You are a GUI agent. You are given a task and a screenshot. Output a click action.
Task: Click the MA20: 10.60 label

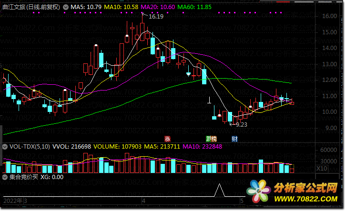pos(158,7)
